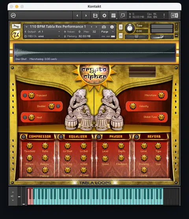Click the equalizer Hi Freq knob

click(68, 170)
